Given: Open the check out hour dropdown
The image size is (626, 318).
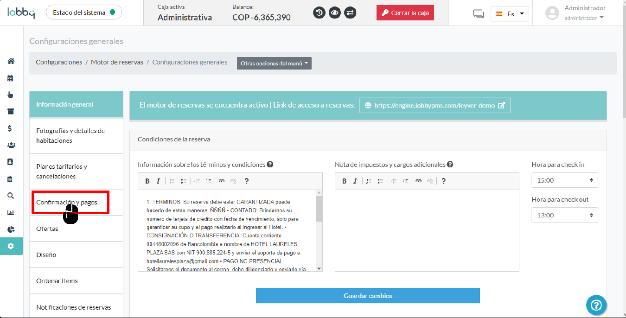Looking at the screenshot, I should 564,215.
